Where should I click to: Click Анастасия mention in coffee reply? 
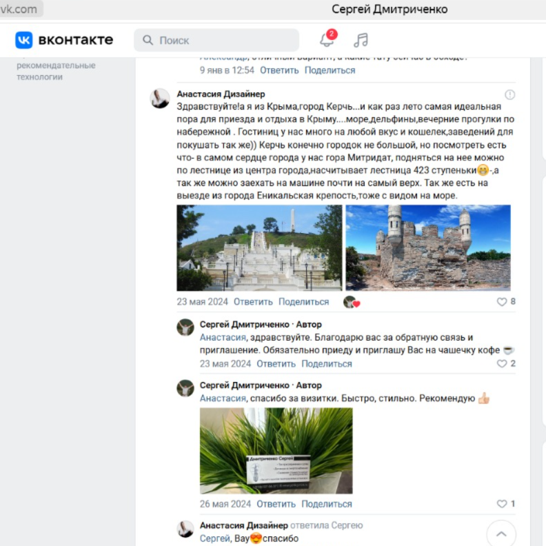[x=223, y=337]
